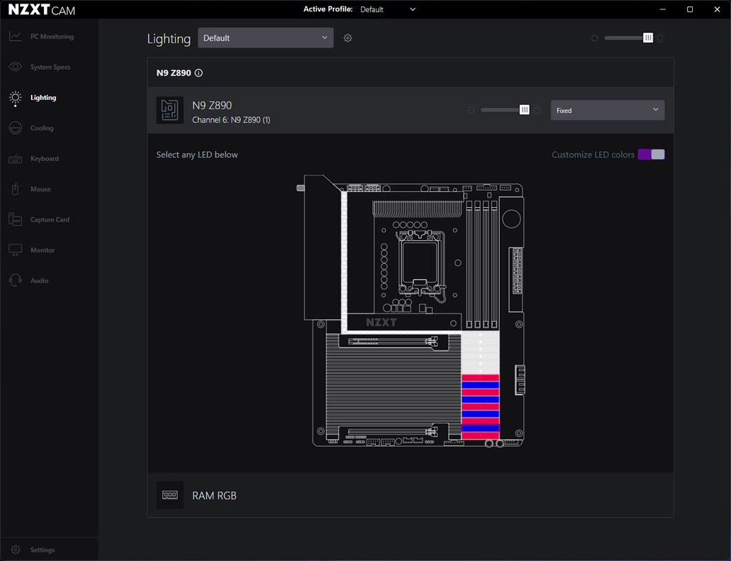Open the Audio page
The height and width of the screenshot is (561, 731).
click(x=39, y=280)
